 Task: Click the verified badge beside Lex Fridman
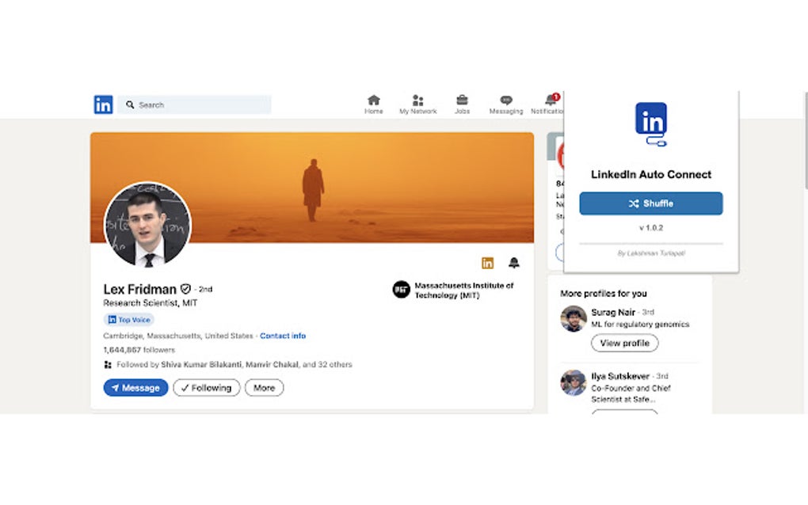click(185, 289)
